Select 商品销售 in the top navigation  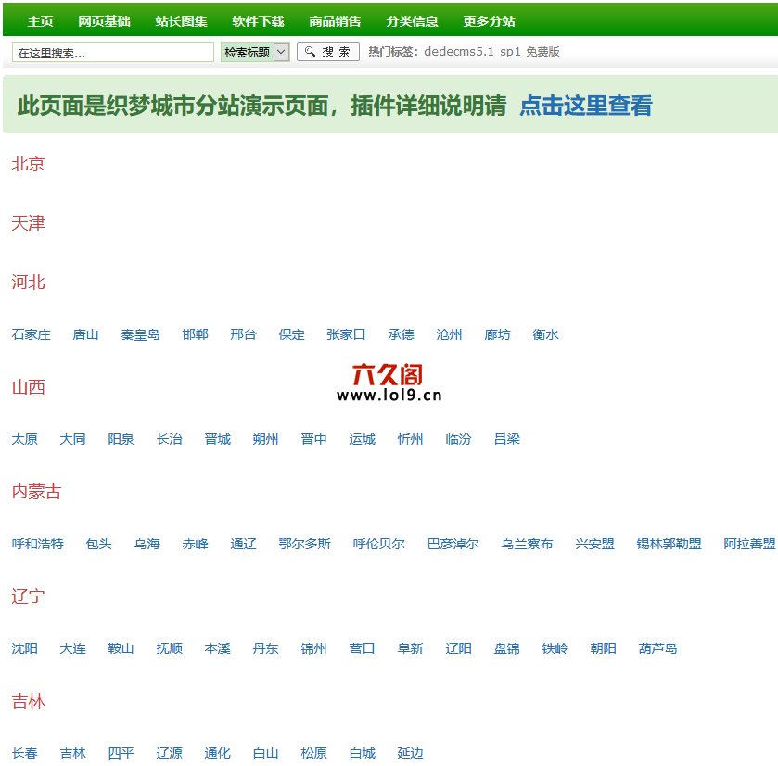tap(335, 21)
